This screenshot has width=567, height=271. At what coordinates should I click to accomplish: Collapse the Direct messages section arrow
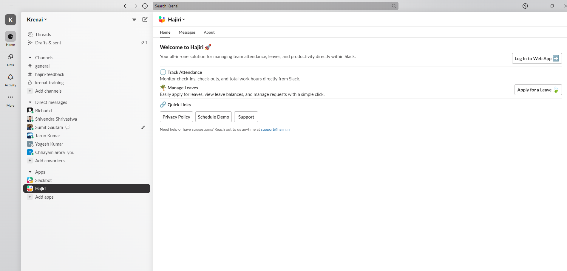[x=30, y=102]
